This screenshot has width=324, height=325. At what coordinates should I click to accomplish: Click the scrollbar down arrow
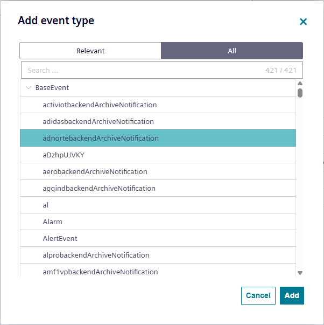[x=300, y=273]
